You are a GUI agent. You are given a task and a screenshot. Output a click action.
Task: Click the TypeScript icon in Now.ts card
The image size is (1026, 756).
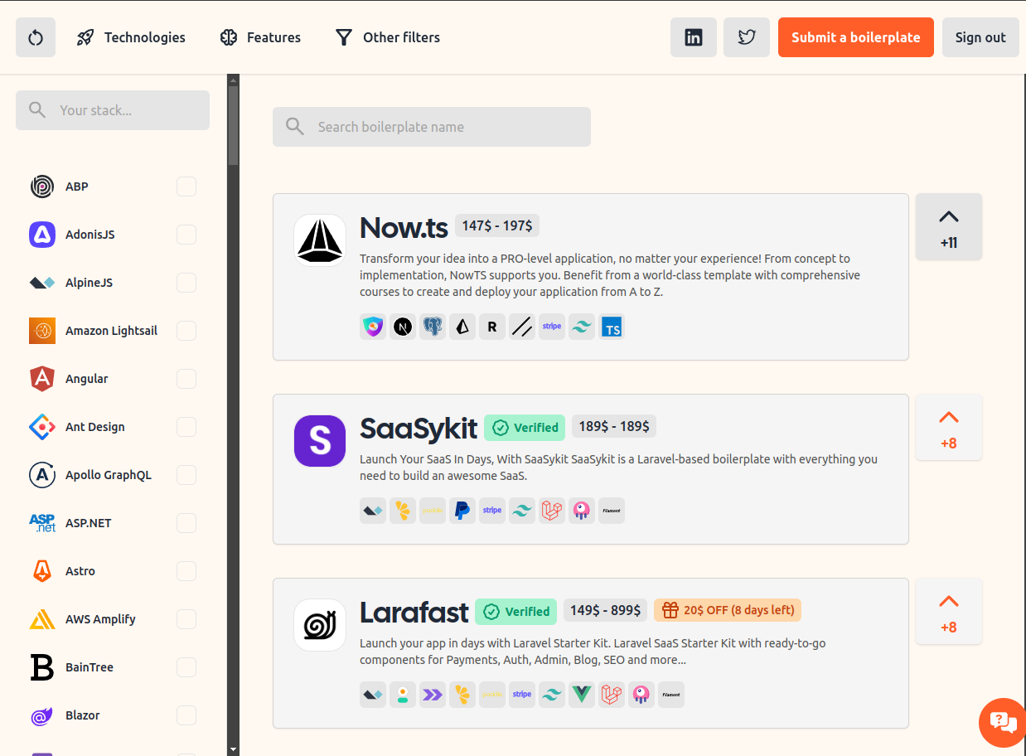pyautogui.click(x=612, y=327)
